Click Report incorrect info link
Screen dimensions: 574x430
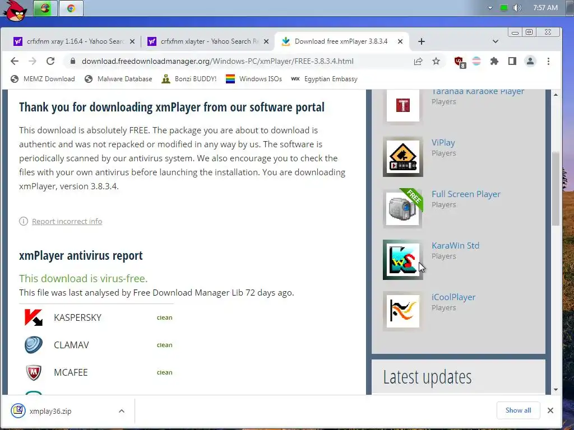[x=67, y=221]
